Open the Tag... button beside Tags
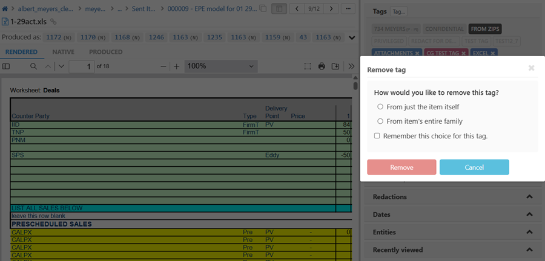 tap(398, 12)
